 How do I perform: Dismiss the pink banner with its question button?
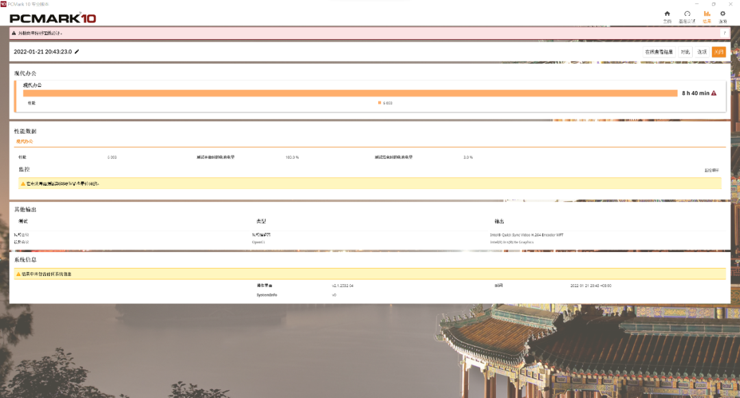[724, 33]
